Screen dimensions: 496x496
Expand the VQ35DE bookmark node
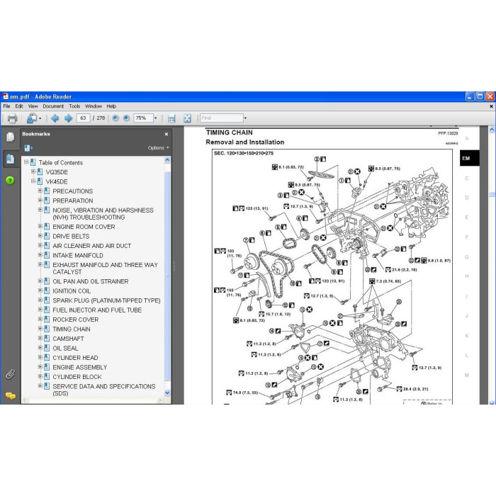[x=33, y=171]
